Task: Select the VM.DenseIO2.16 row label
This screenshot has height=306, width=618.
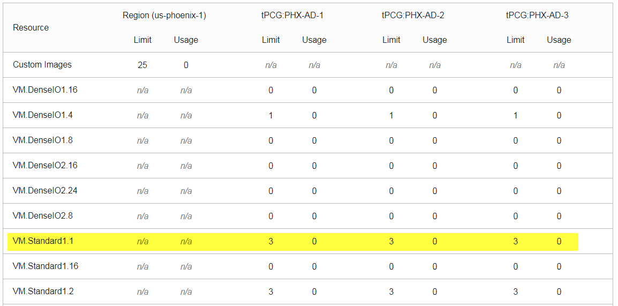Action: [x=45, y=166]
